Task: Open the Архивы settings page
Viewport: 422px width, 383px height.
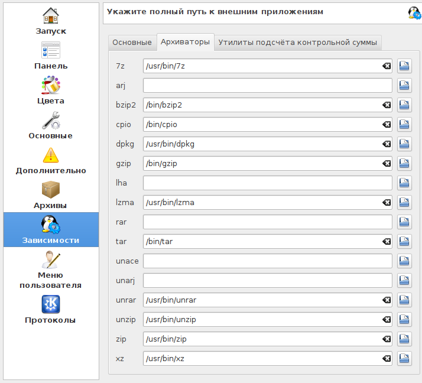Action: 51,196
